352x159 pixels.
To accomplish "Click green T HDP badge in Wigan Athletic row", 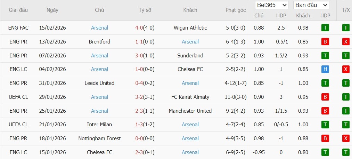I will click(325, 28).
